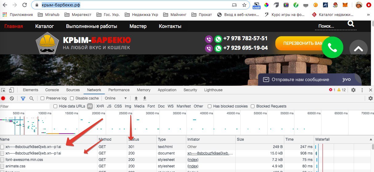Image resolution: width=374 pixels, height=172 pixels.
Task: Select the All filter type
Action: 90,106
